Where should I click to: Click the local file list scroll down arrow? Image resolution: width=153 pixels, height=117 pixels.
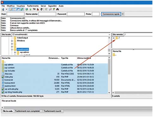[x=109, y=93]
